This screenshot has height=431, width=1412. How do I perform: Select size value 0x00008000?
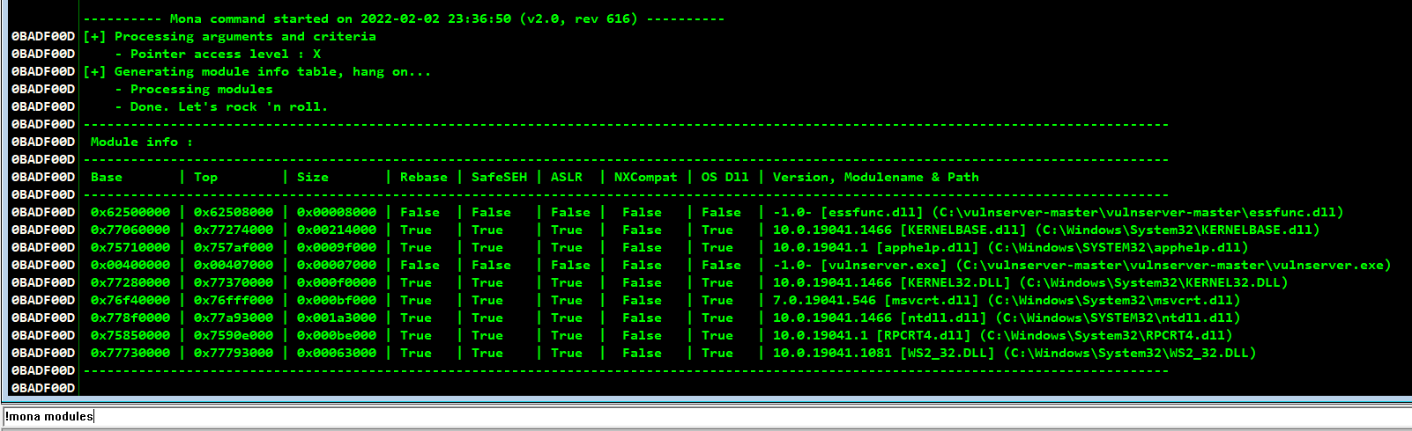(x=337, y=212)
